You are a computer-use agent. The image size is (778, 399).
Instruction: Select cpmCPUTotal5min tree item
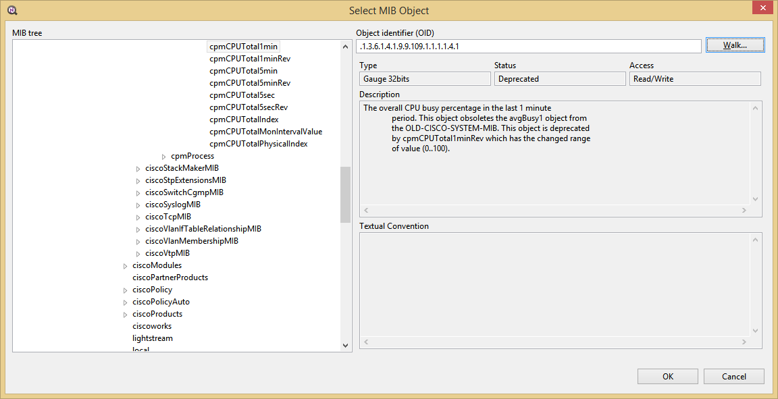click(243, 71)
